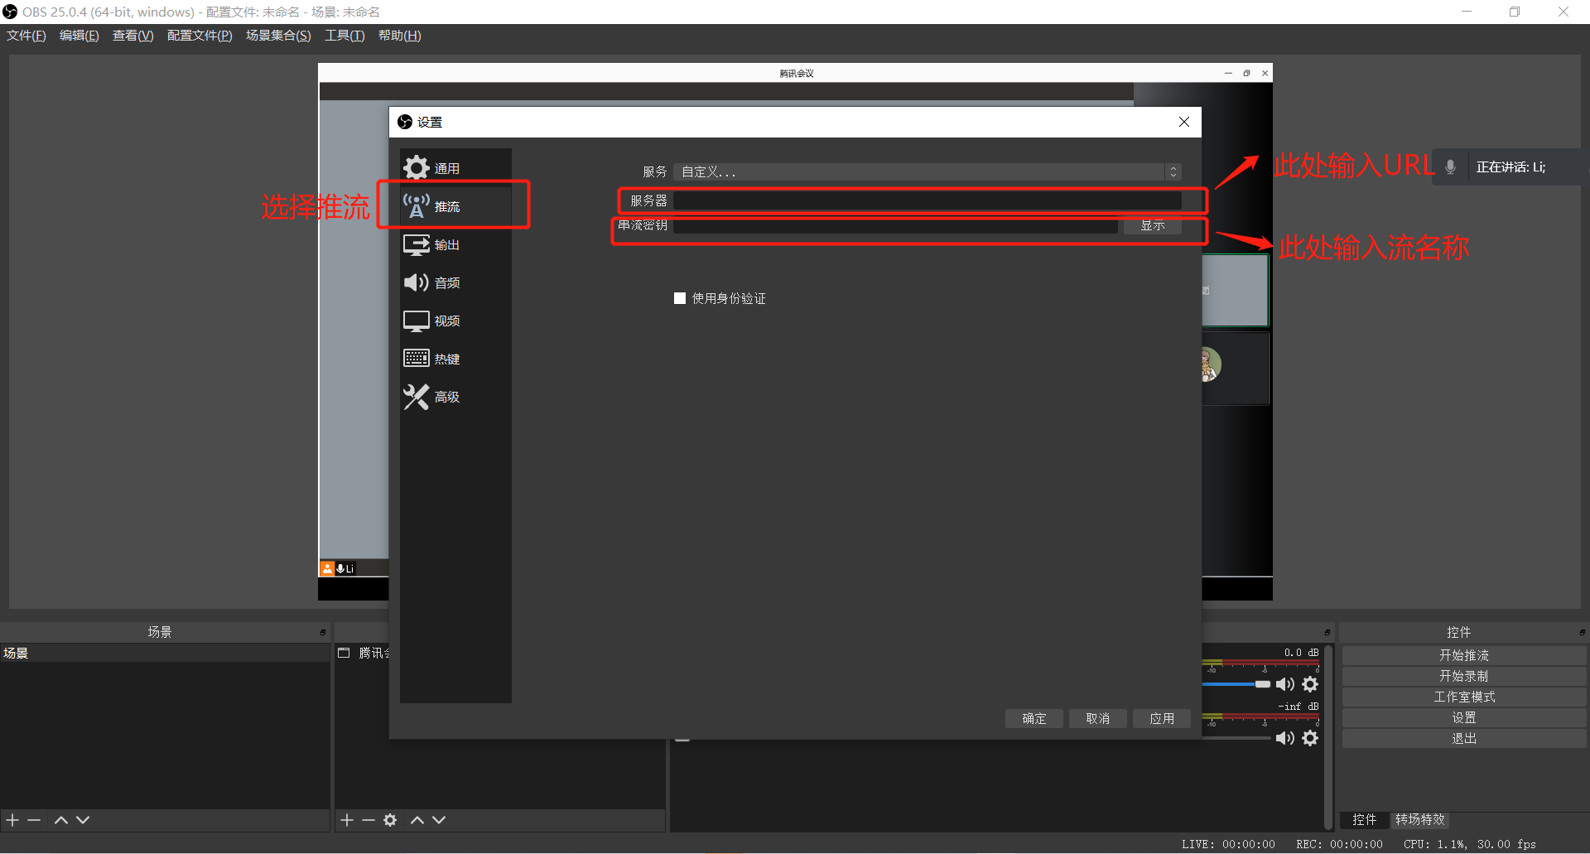
Task: Apply settings with 应用 button
Action: tap(1162, 718)
